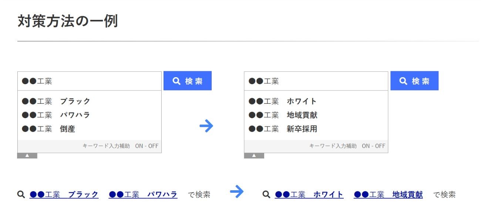Open the ●●工業 ホワイト related search link
Viewport: 481px width, 219px height.
tap(309, 195)
